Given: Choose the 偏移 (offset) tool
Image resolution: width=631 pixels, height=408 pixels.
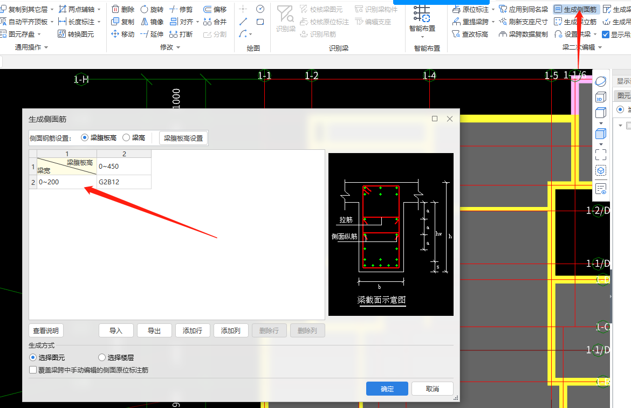Looking at the screenshot, I should click(x=215, y=9).
